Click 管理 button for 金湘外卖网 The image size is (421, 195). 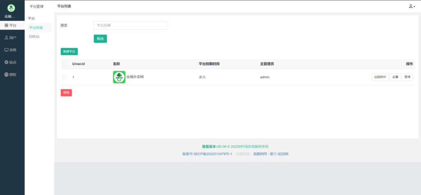pos(407,77)
